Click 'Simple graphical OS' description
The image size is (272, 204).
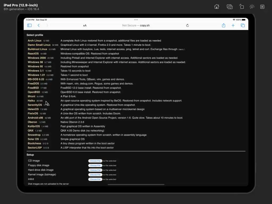[x=73, y=139]
